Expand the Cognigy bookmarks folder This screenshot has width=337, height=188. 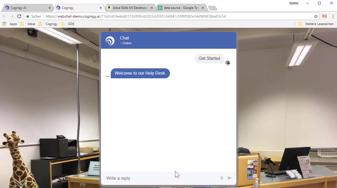tap(48, 24)
